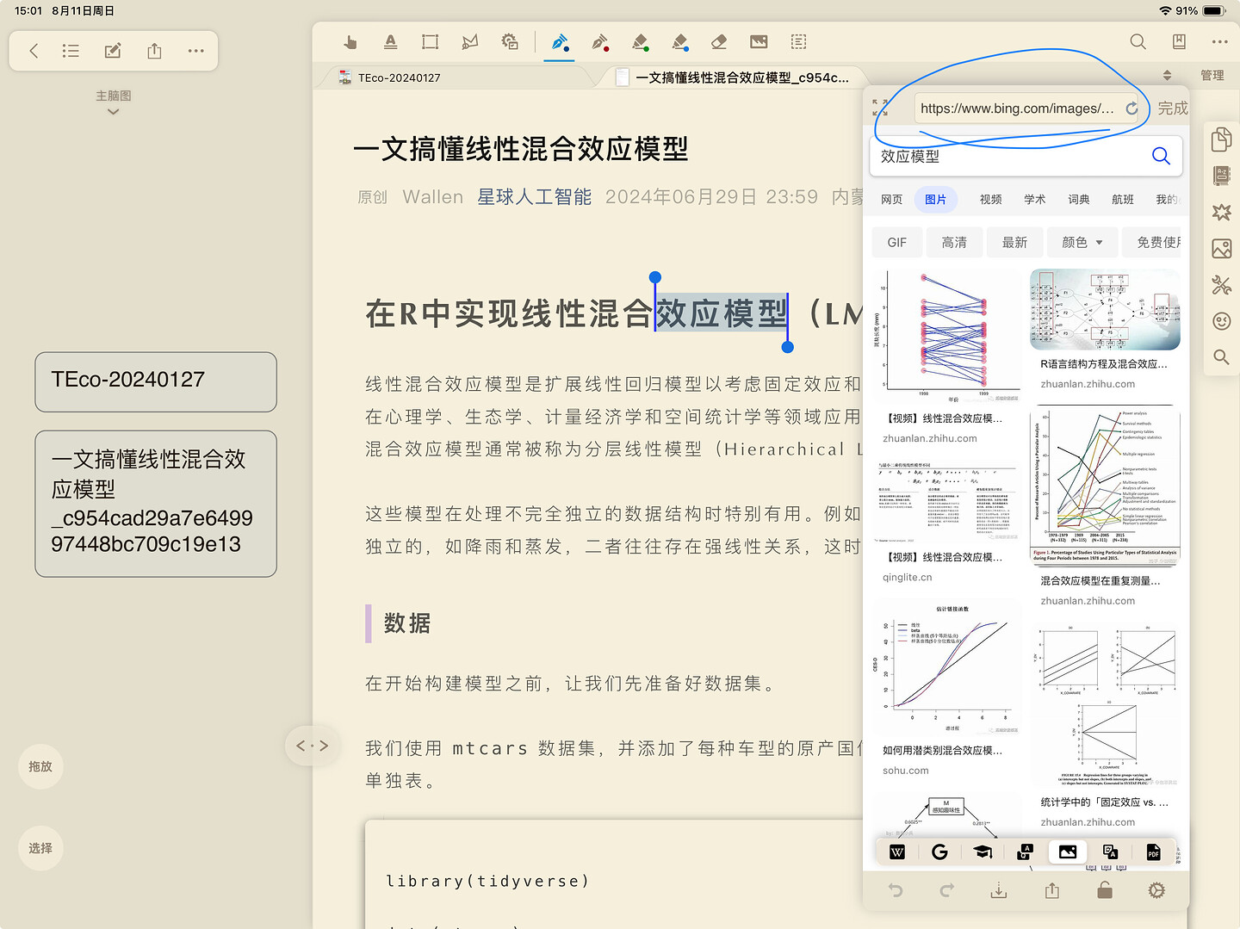Open the outline list view
Image resolution: width=1240 pixels, height=929 pixels.
[x=71, y=51]
